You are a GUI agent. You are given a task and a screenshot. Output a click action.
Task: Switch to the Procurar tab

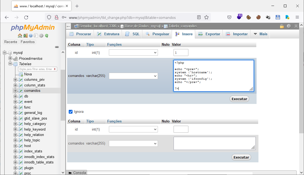point(80,34)
